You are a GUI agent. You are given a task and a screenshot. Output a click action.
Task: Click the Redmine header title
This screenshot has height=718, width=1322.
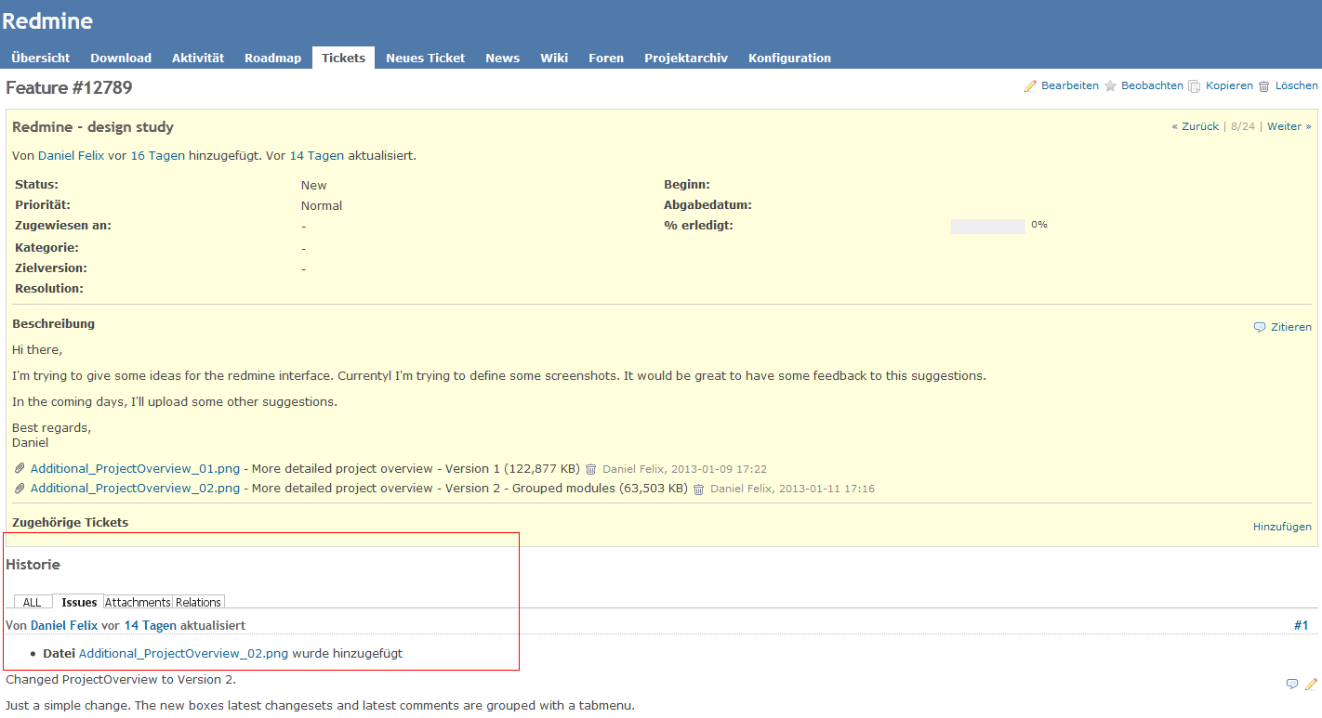click(x=47, y=21)
